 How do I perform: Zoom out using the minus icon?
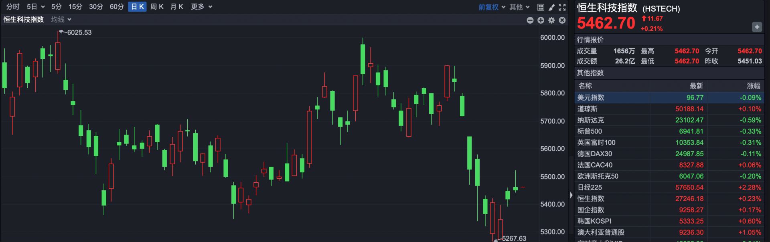coord(530,20)
